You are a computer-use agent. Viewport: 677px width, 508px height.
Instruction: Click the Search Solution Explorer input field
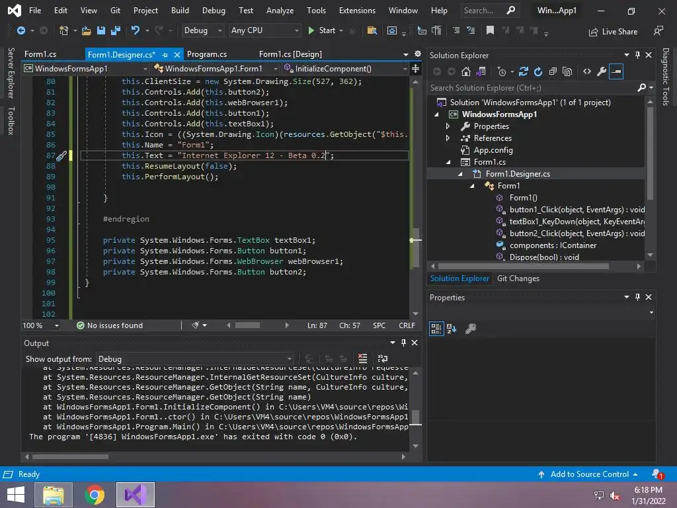(x=532, y=88)
